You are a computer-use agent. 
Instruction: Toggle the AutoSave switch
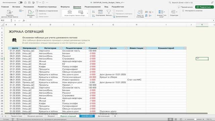pos(20,2)
